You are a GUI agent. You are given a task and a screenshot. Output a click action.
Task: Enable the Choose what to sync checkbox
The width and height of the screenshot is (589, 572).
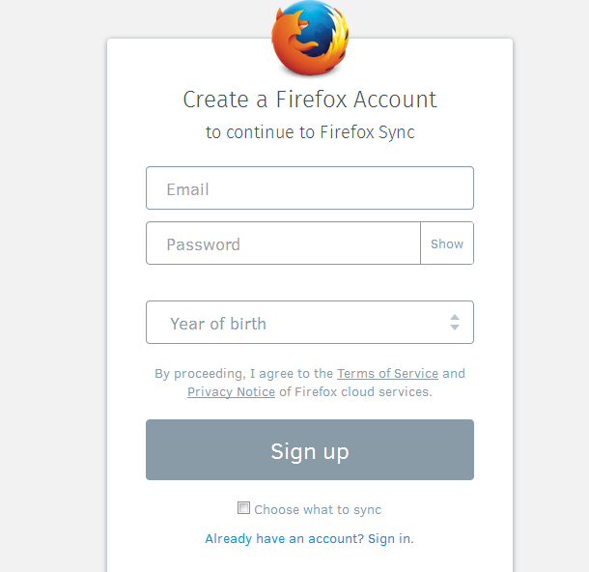tap(244, 508)
